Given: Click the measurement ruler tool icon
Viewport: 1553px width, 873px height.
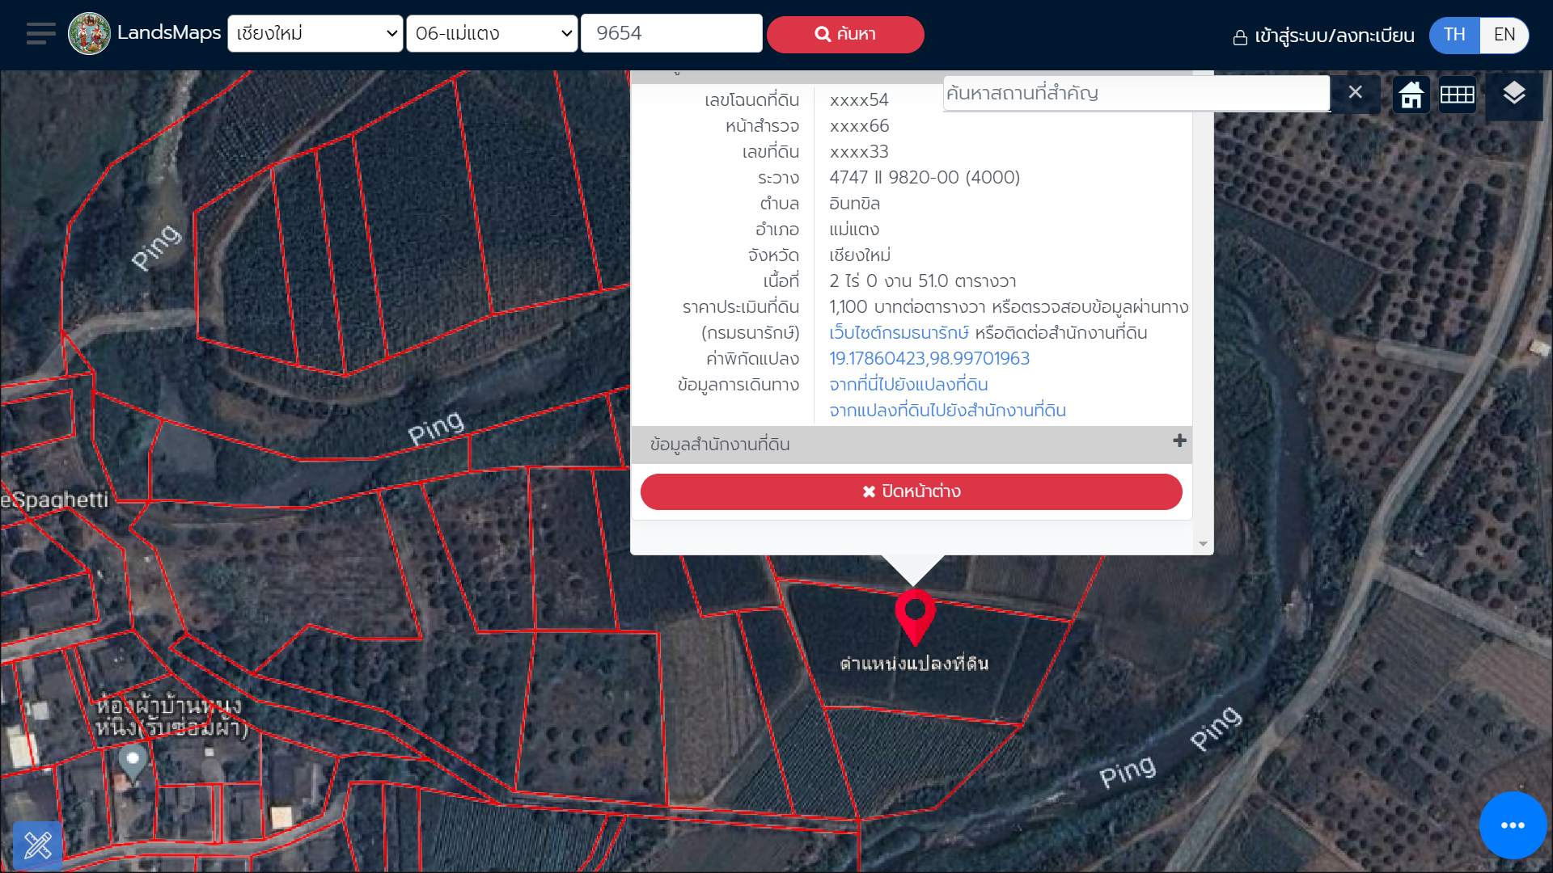Looking at the screenshot, I should 38,846.
